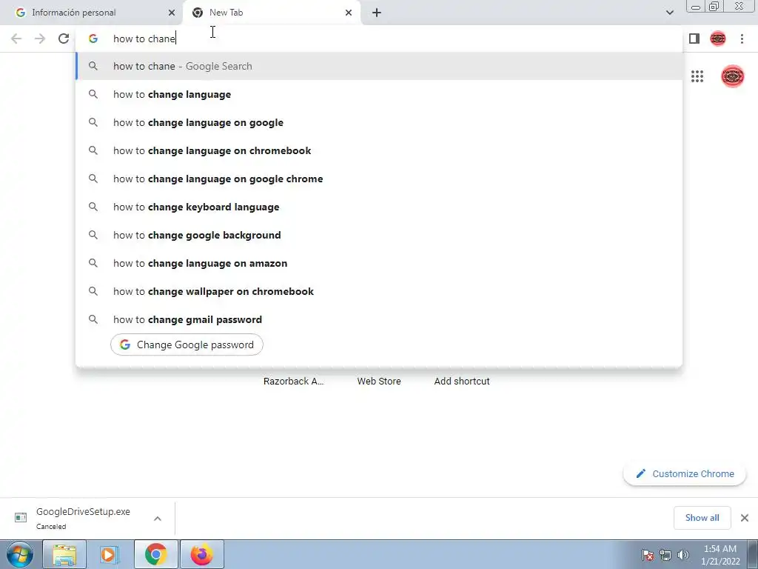Click the network tray icon
758x569 pixels.
pyautogui.click(x=665, y=555)
